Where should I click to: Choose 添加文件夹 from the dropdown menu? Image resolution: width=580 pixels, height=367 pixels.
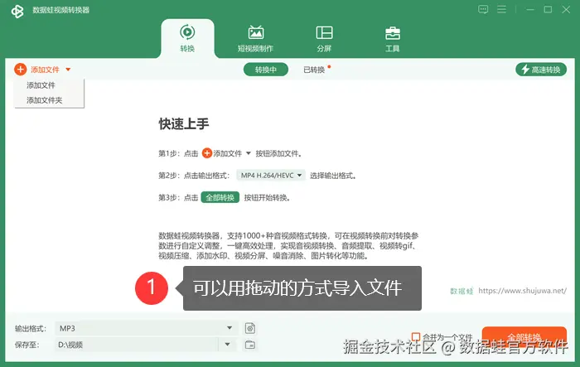click(45, 100)
